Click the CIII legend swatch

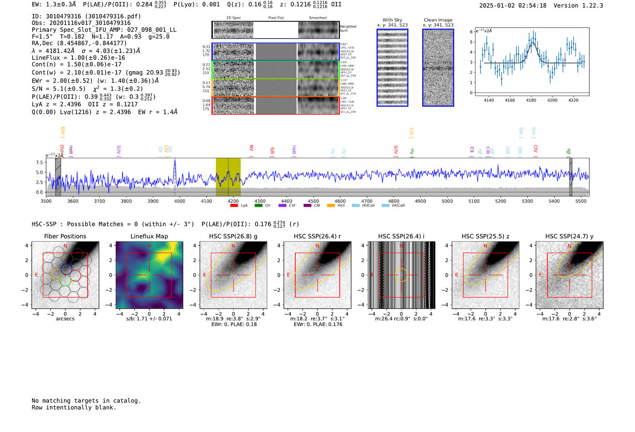tap(308, 205)
